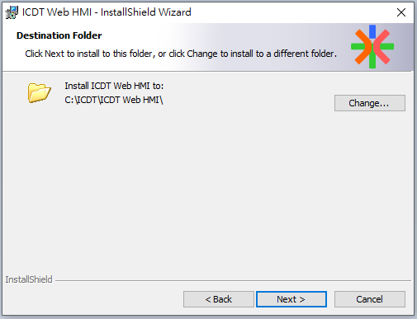
Task: Click the installer icon in the title bar
Action: (x=12, y=12)
